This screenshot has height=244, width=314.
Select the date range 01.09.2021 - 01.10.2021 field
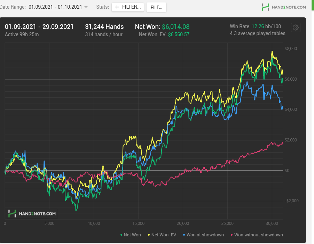[x=55, y=7]
